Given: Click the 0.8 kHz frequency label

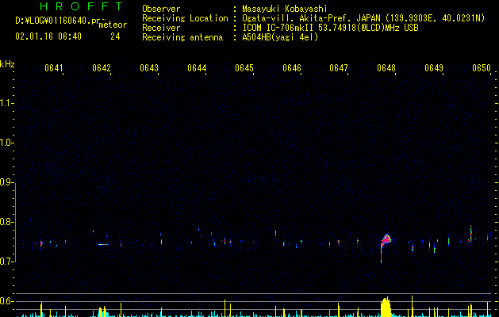Looking at the screenshot, I should pos(6,222).
